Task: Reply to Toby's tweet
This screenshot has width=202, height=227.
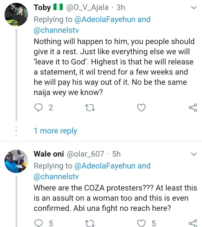Action: coord(38,108)
